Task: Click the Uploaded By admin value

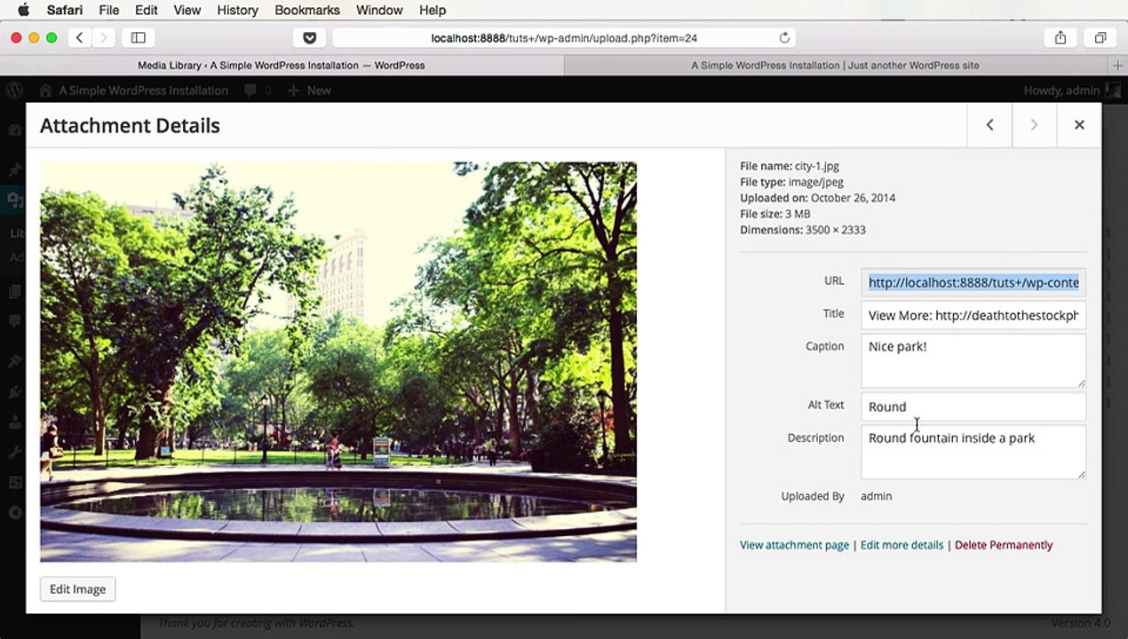Action: point(876,496)
